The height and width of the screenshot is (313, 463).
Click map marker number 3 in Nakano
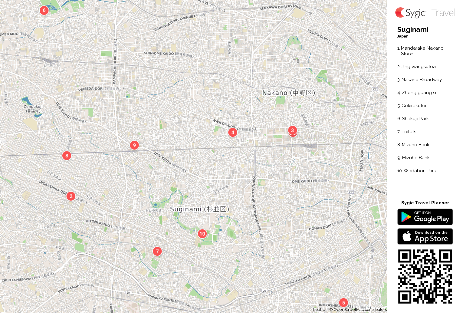pos(292,130)
